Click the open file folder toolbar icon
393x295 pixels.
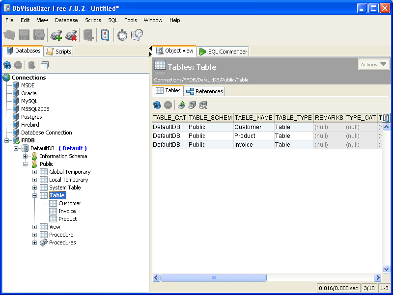point(9,35)
